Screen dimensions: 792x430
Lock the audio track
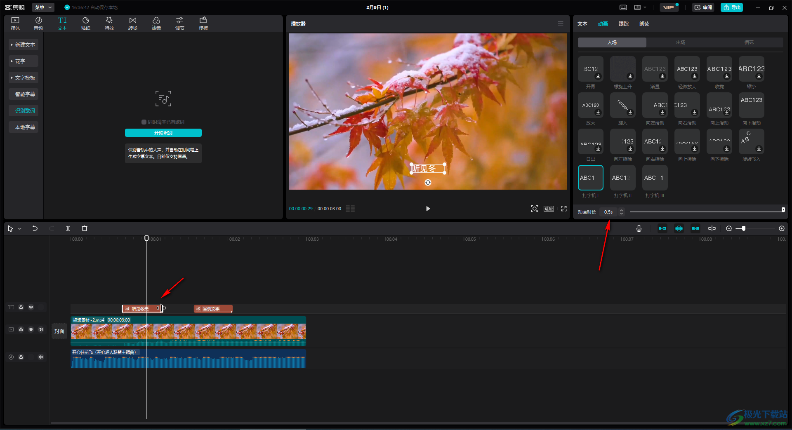pos(21,357)
